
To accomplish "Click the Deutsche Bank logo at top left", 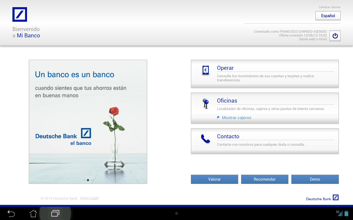I will point(19,14).
